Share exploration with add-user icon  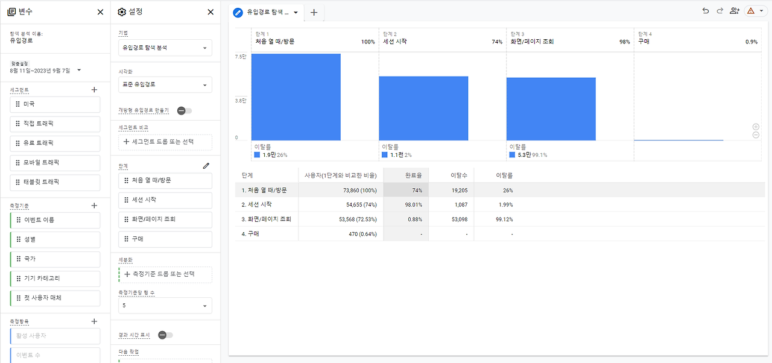tap(734, 11)
